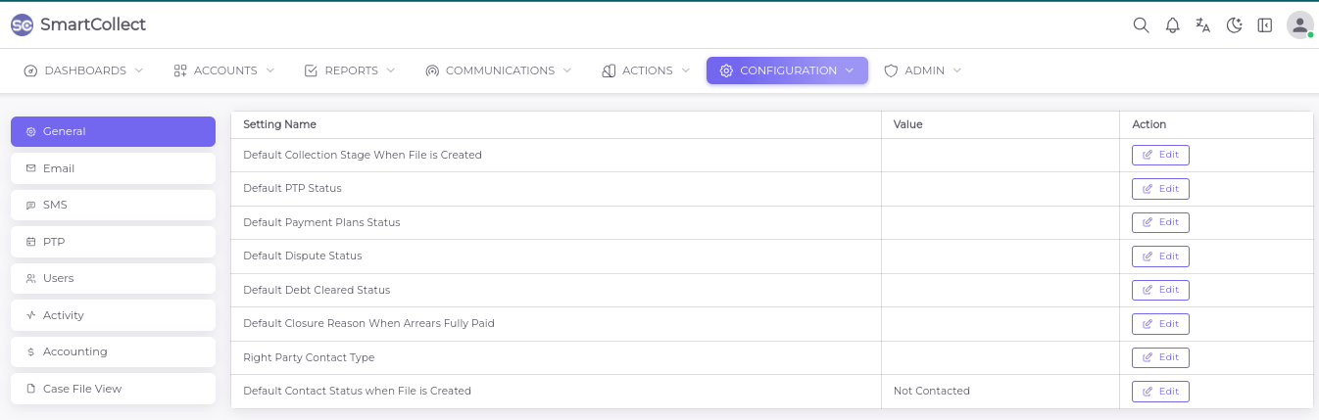
Task: Open the Communications menu
Action: click(x=498, y=70)
